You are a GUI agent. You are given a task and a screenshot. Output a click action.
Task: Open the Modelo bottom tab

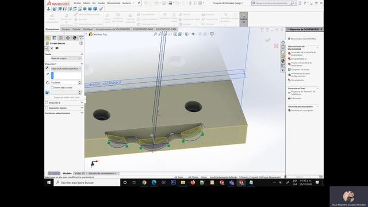(67, 174)
